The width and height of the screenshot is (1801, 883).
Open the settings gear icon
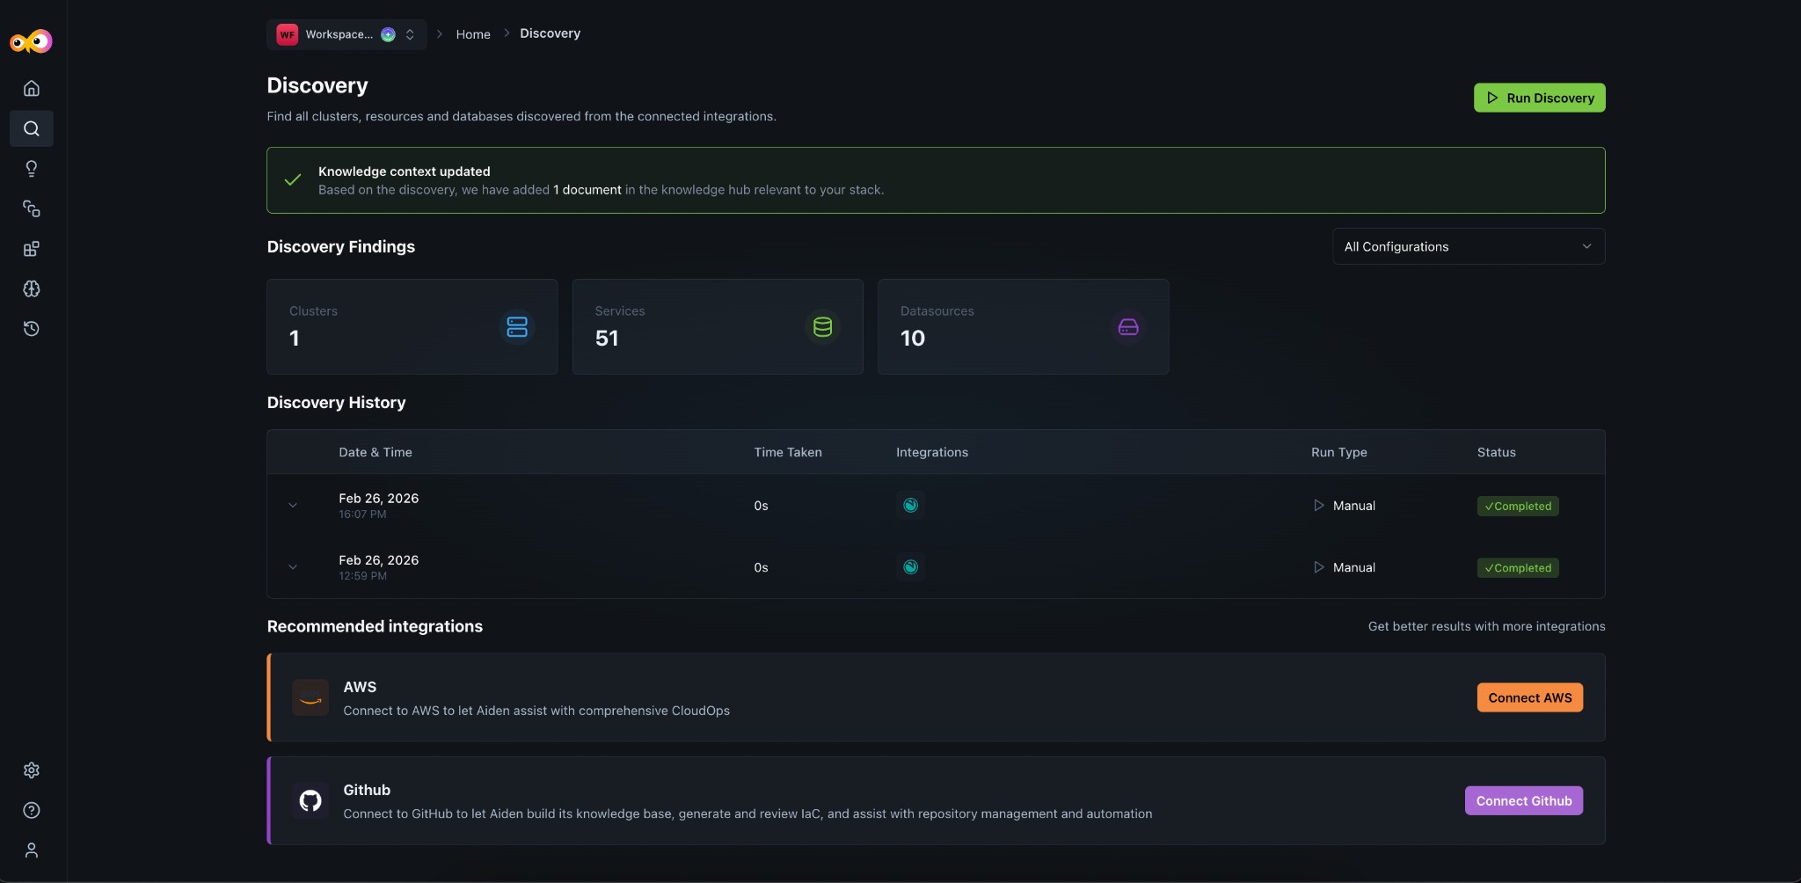point(32,770)
